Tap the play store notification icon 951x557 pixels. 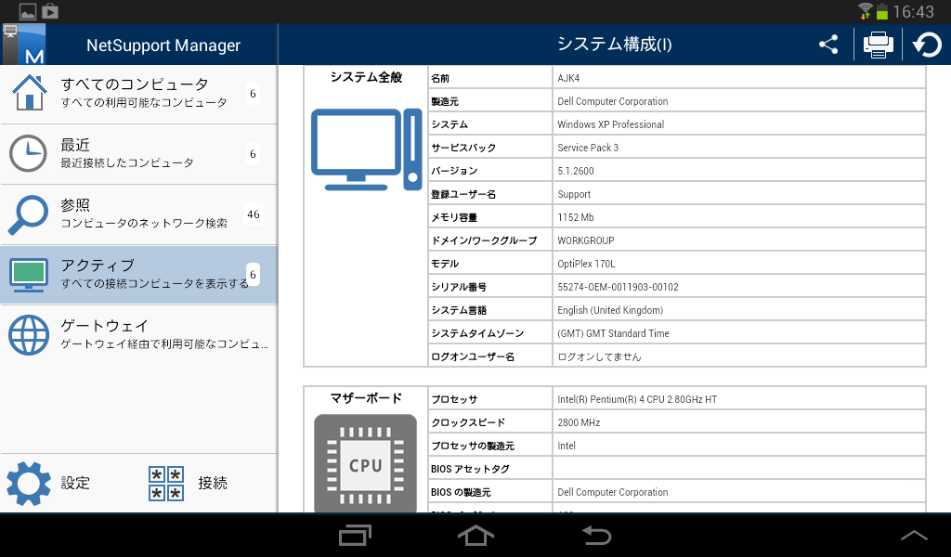coord(50,11)
